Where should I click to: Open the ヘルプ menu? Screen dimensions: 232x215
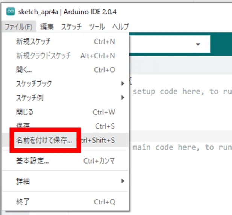tap(121, 27)
